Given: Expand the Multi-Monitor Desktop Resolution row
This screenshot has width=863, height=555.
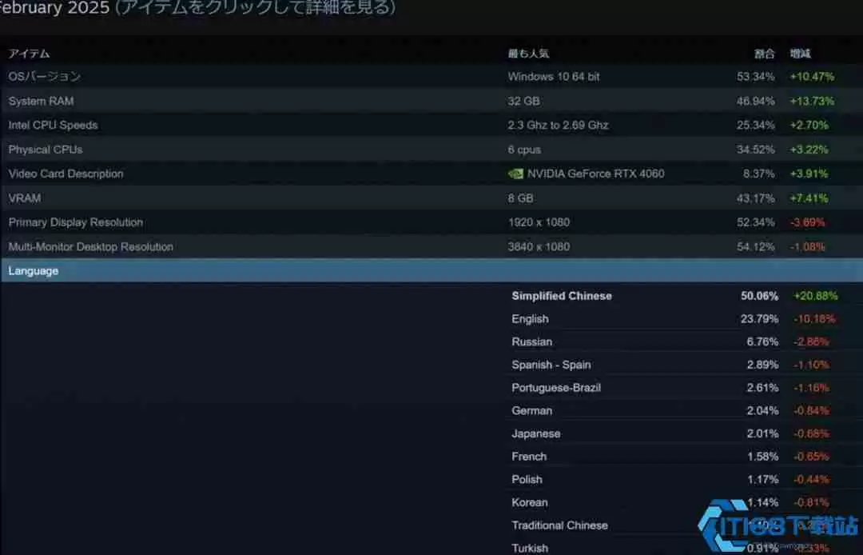Looking at the screenshot, I should (90, 246).
